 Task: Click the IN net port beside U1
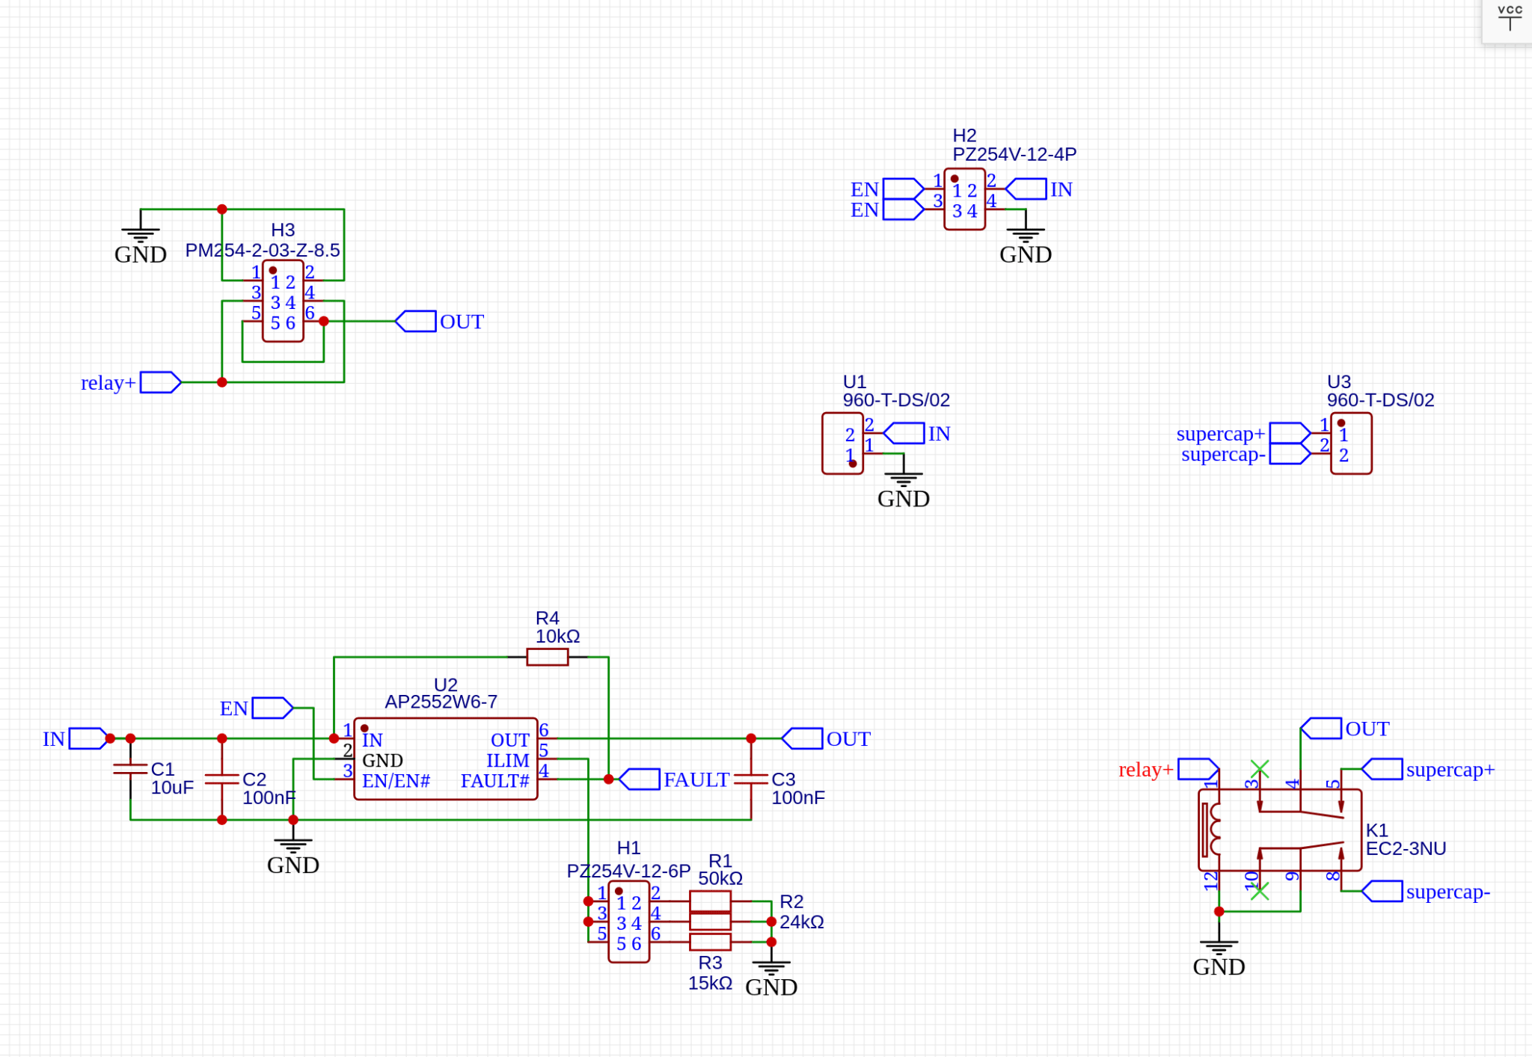tap(904, 433)
